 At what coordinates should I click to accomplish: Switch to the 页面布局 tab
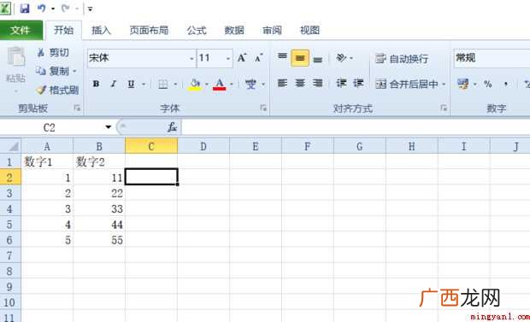click(149, 31)
